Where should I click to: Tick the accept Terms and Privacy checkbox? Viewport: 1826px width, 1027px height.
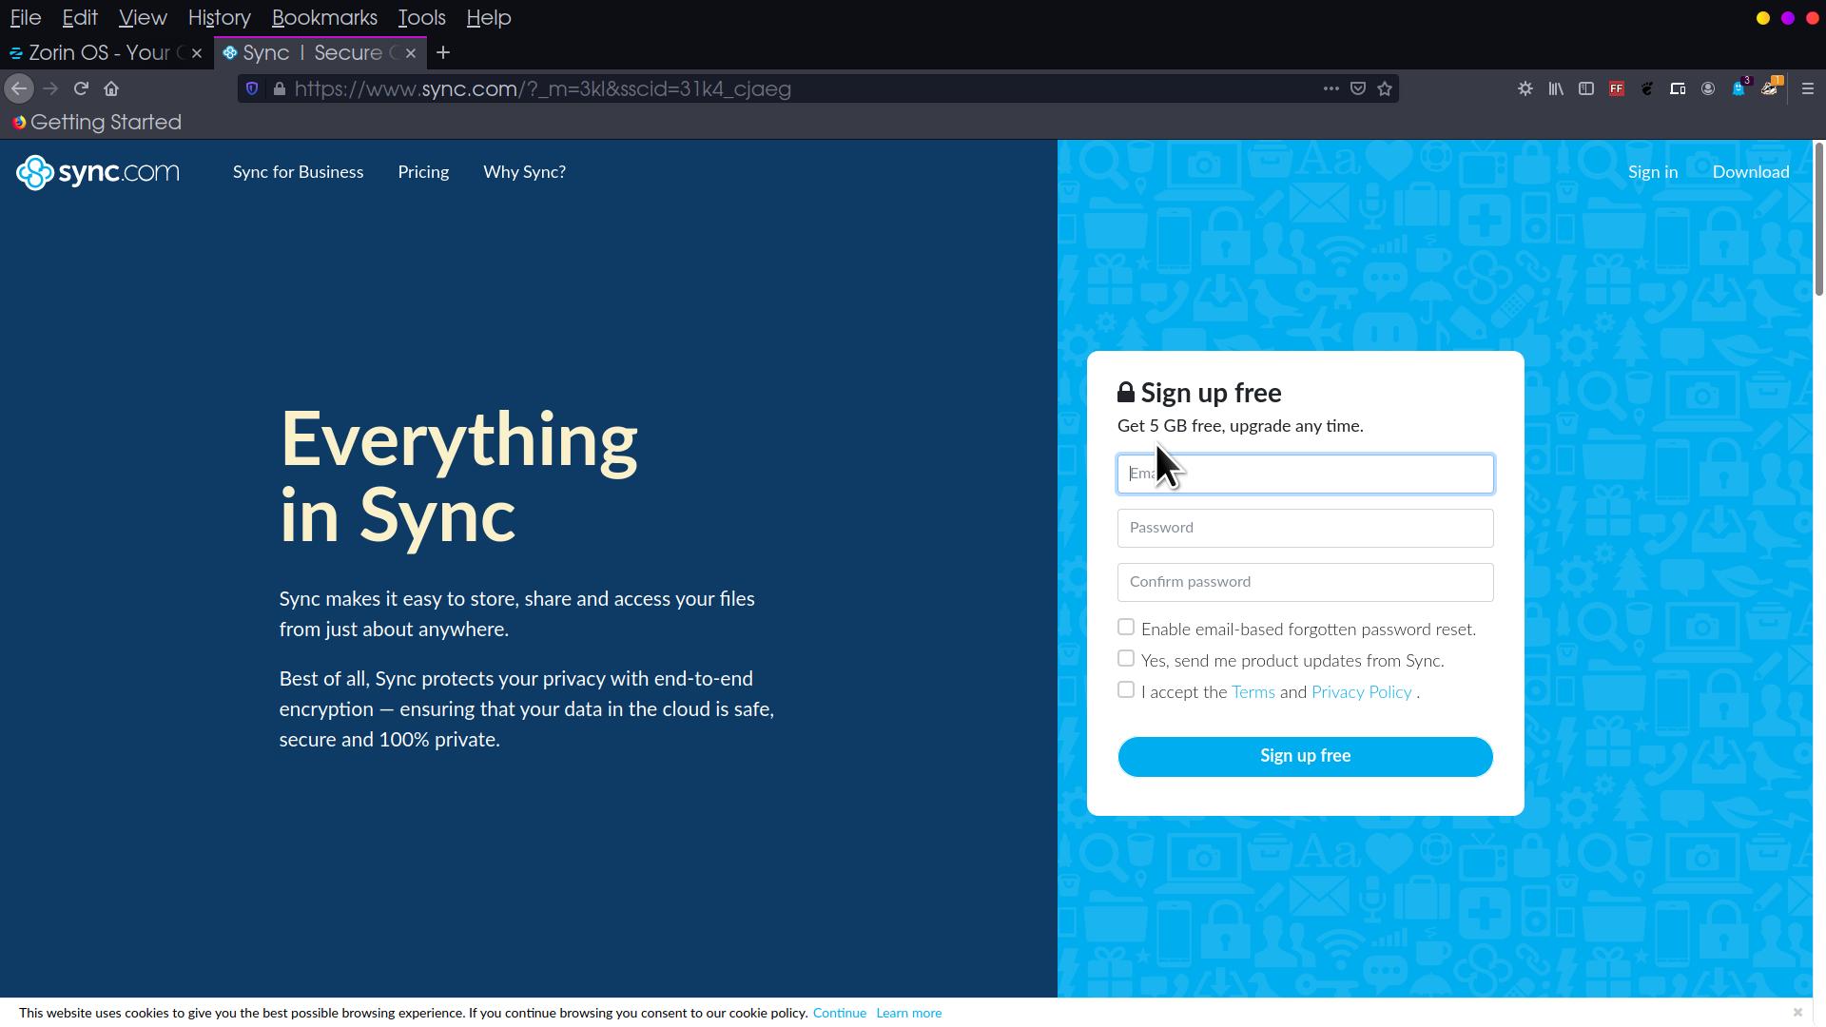[x=1126, y=690]
